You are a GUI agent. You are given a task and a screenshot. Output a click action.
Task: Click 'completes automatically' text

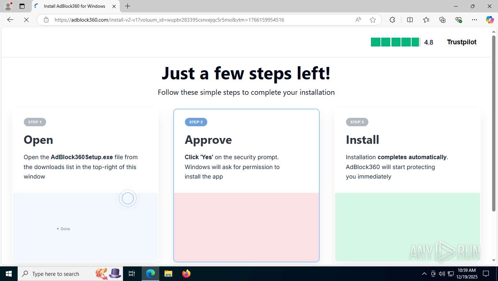tap(412, 157)
